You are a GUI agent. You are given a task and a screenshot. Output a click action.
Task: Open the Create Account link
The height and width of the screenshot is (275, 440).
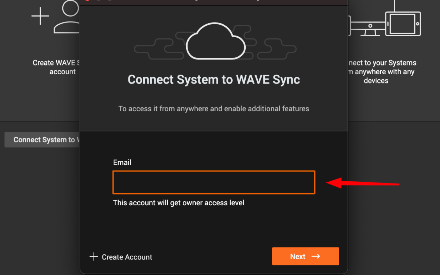coord(121,257)
